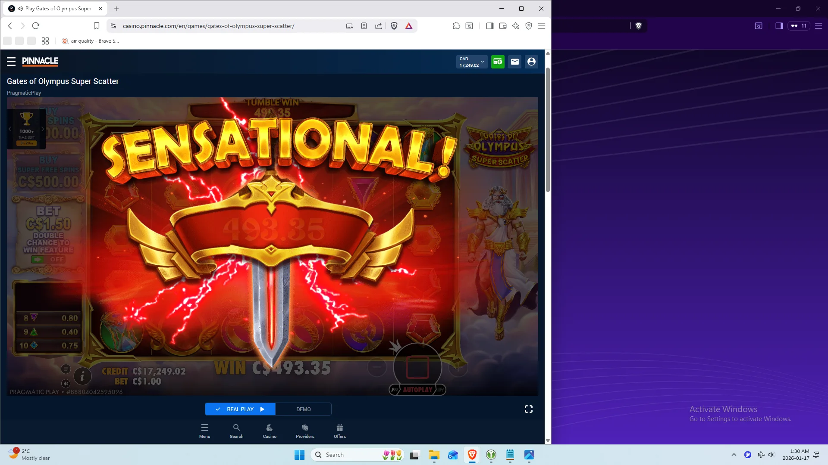Click the Brave Shields icon
Image resolution: width=828 pixels, height=465 pixels.
394,26
